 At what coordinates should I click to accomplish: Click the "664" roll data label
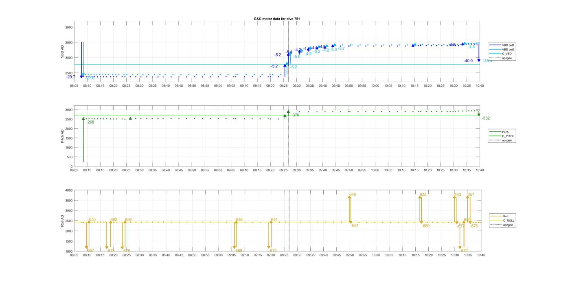239,220
